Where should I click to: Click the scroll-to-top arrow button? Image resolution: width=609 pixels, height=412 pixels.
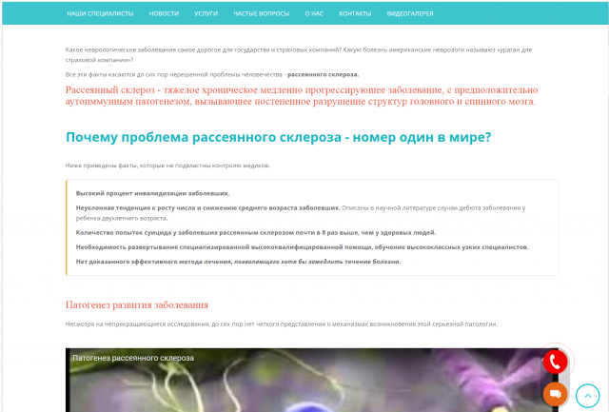(588, 396)
